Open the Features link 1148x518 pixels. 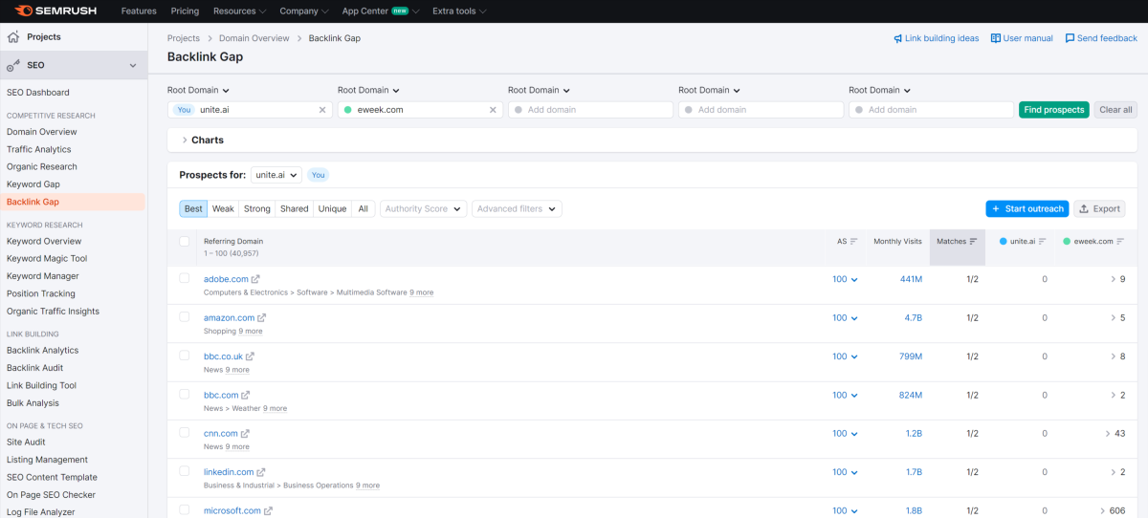point(139,11)
